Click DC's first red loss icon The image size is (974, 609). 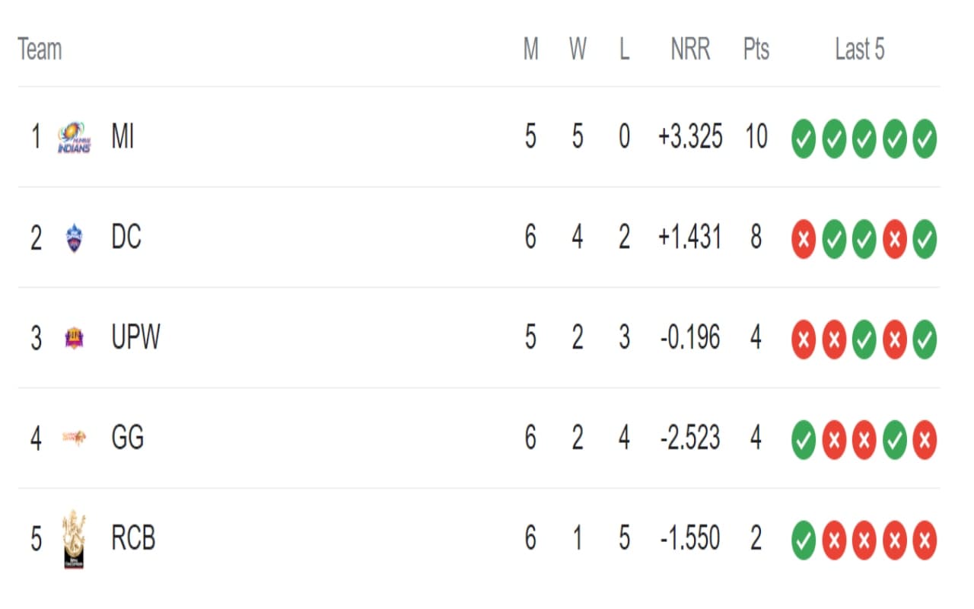click(x=804, y=239)
